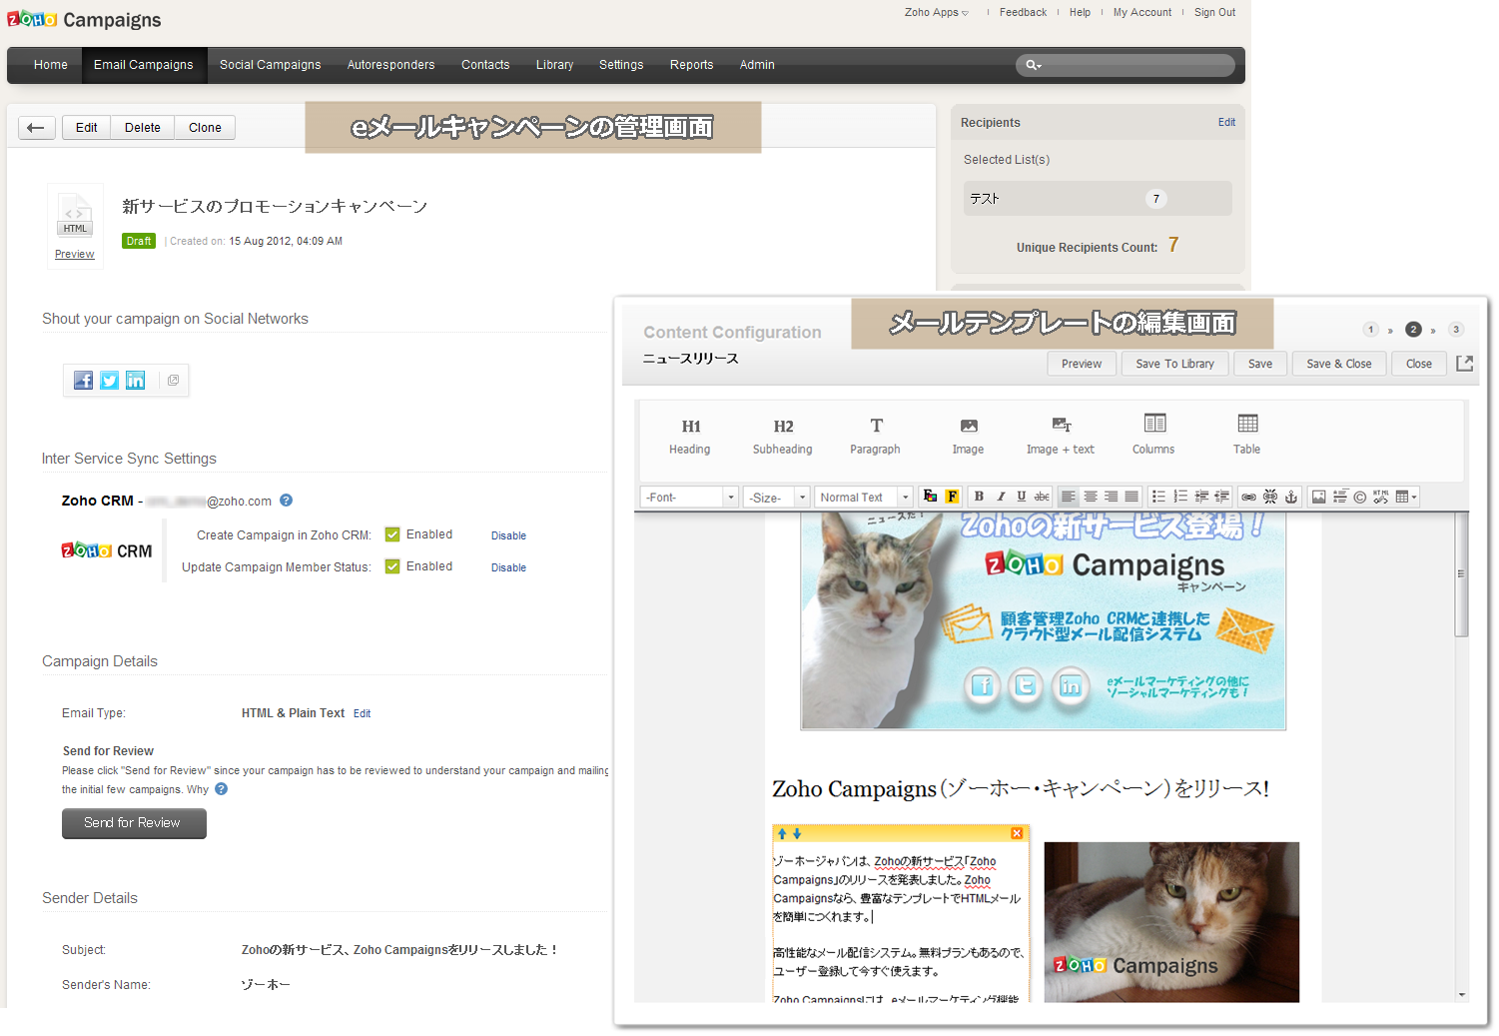Image resolution: width=1499 pixels, height=1036 pixels.
Task: Delete this campaign
Action: click(143, 128)
